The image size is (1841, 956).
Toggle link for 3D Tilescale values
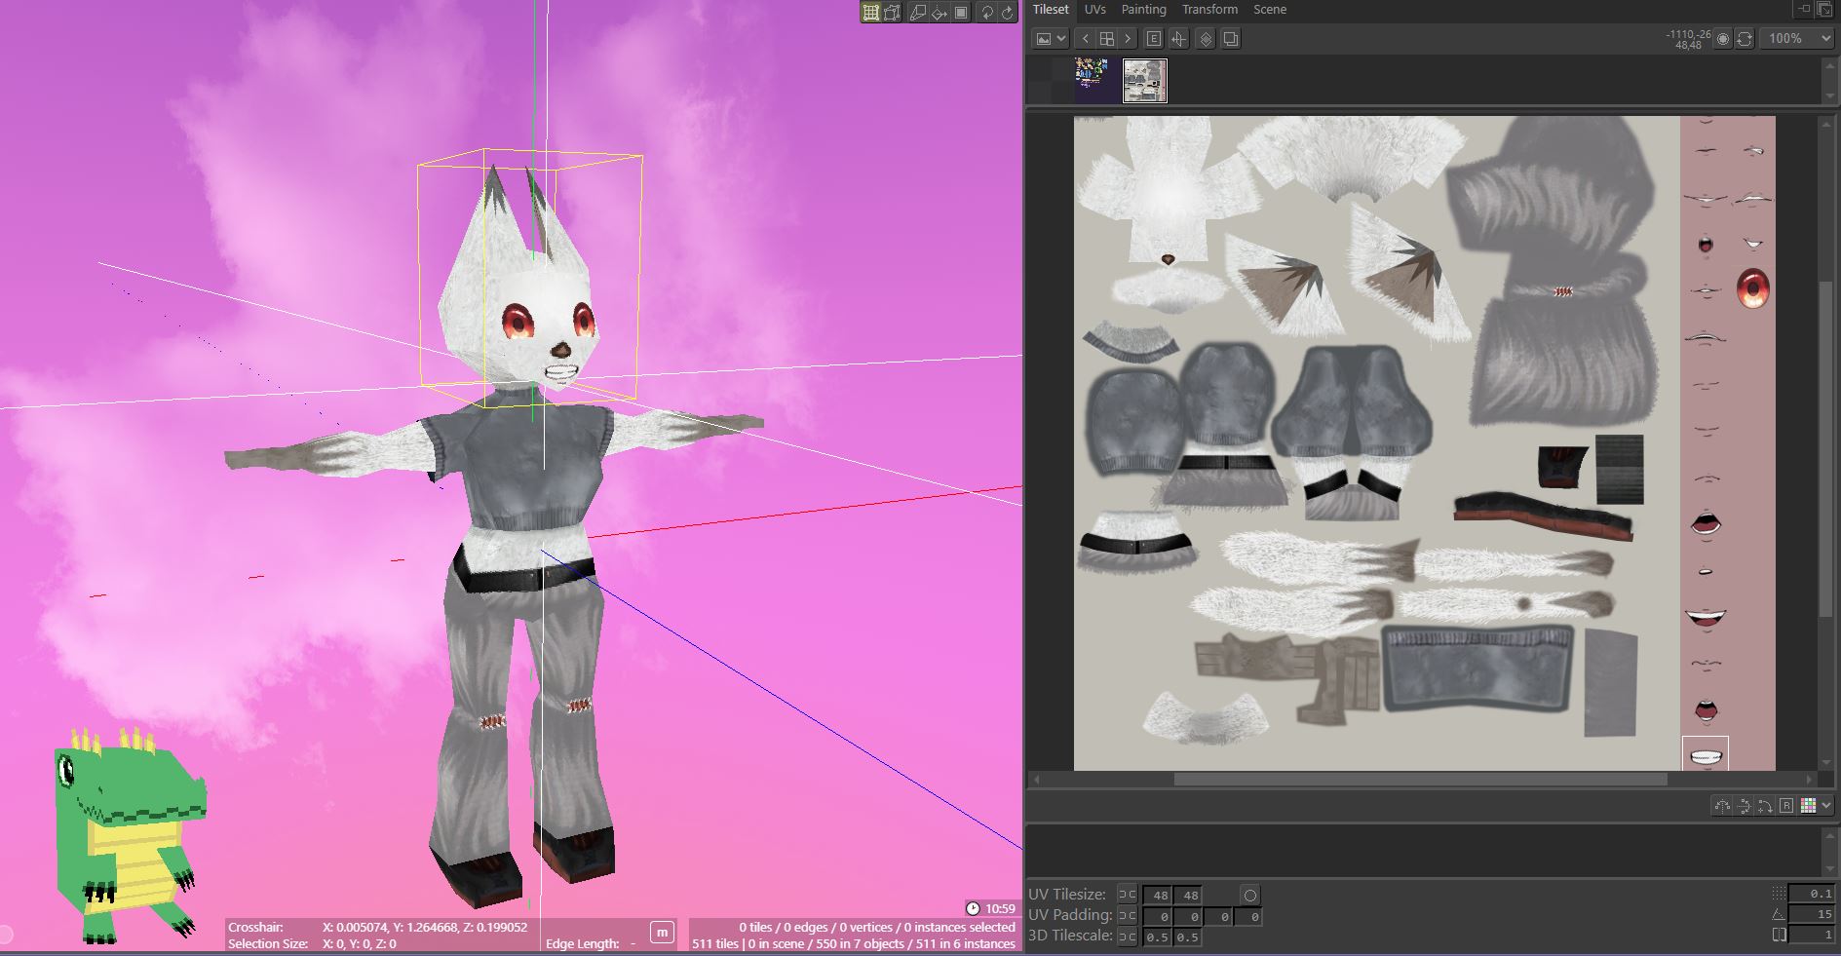(1128, 937)
